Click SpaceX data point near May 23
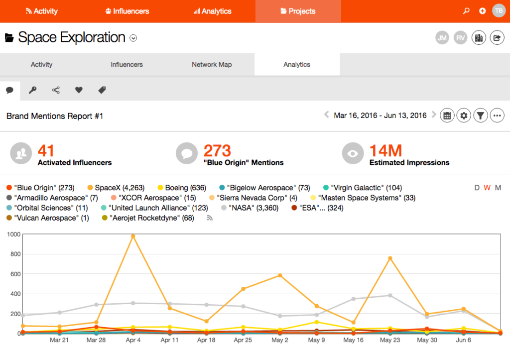 390,258
